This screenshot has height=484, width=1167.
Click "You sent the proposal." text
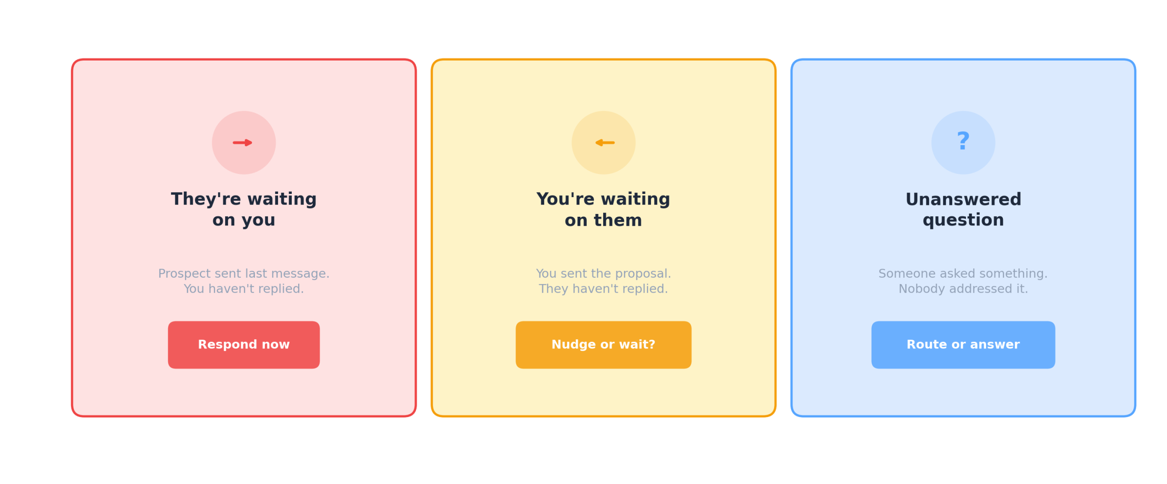tap(603, 273)
